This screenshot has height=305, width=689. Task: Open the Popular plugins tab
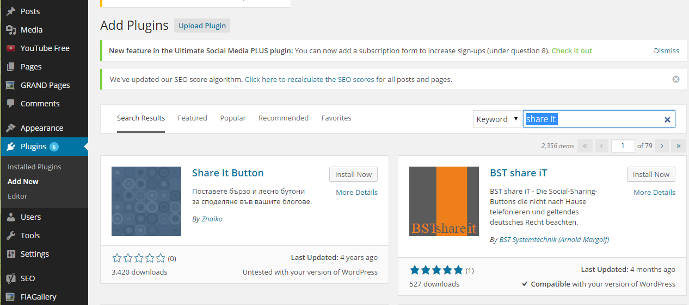click(233, 118)
